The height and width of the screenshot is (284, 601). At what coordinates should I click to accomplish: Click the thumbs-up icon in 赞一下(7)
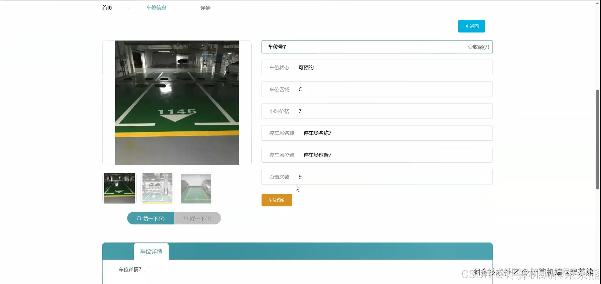(139, 218)
